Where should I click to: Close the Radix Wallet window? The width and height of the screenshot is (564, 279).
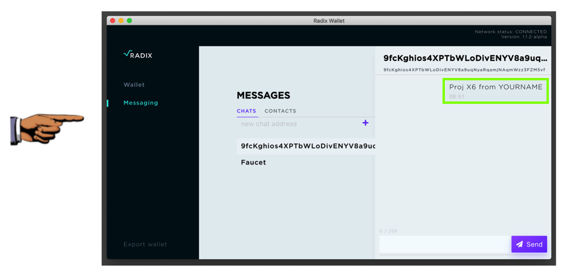tap(112, 21)
